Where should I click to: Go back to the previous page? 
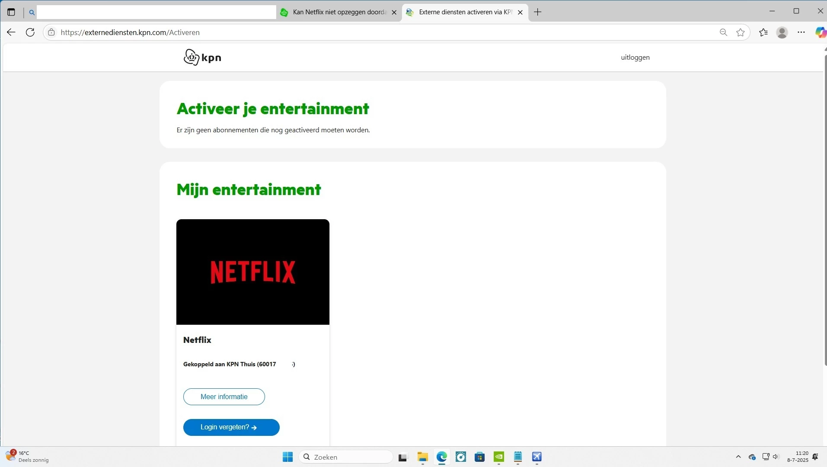tap(11, 32)
